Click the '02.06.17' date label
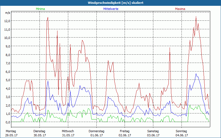Viewport: 221px width, 138px height. click(x=125, y=135)
